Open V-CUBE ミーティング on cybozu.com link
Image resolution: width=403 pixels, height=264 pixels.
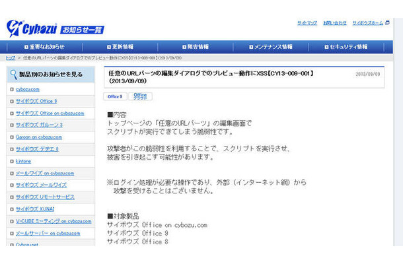coord(54,221)
